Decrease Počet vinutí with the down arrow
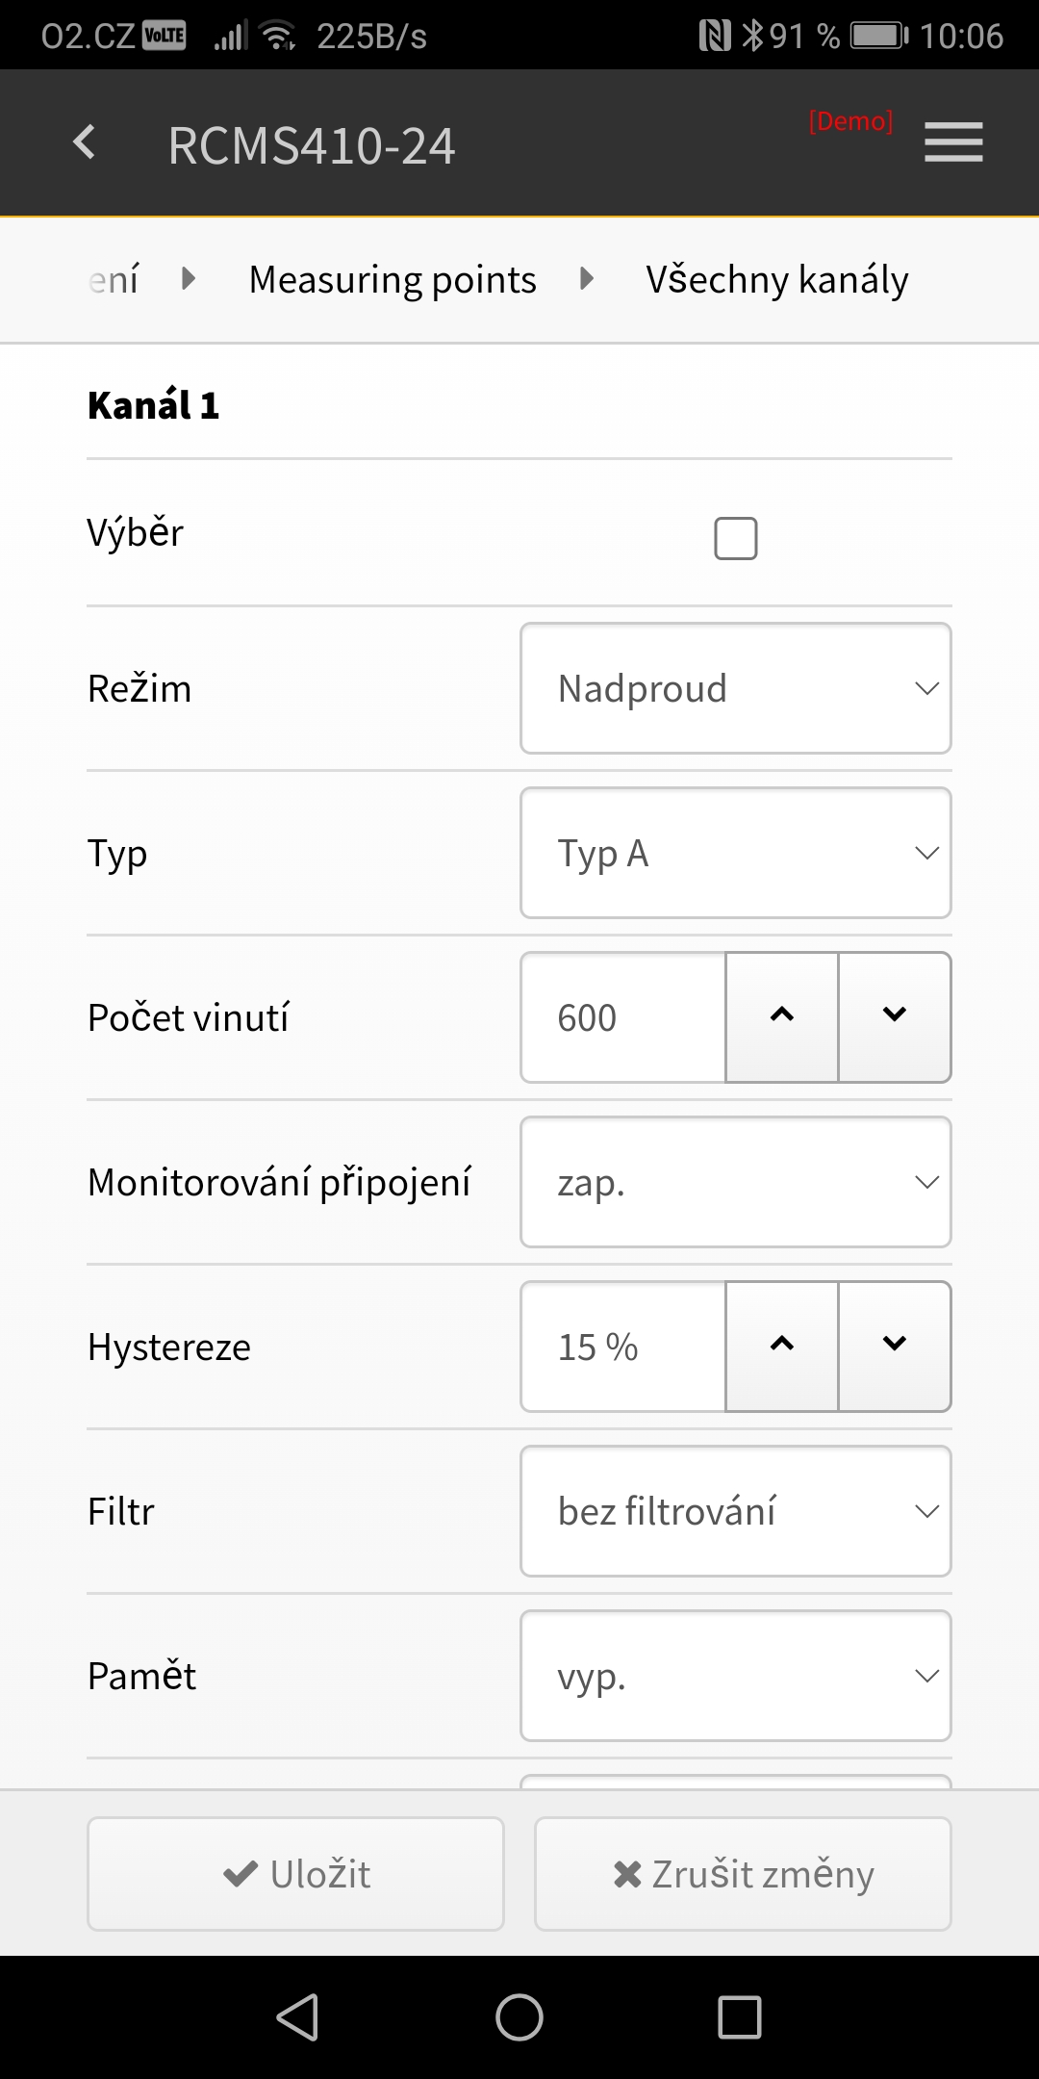The height and width of the screenshot is (2079, 1039). point(894,1016)
